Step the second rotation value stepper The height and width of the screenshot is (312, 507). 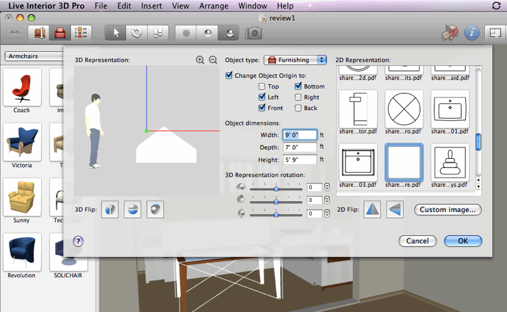click(327, 200)
